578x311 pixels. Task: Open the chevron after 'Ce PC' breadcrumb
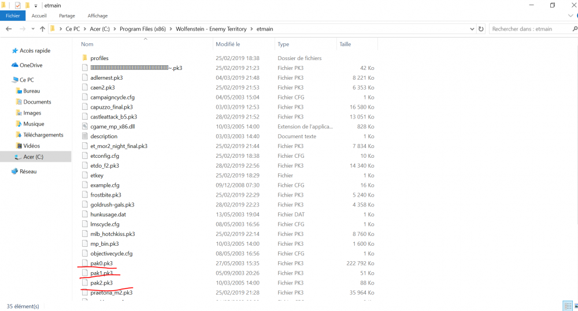click(x=85, y=29)
